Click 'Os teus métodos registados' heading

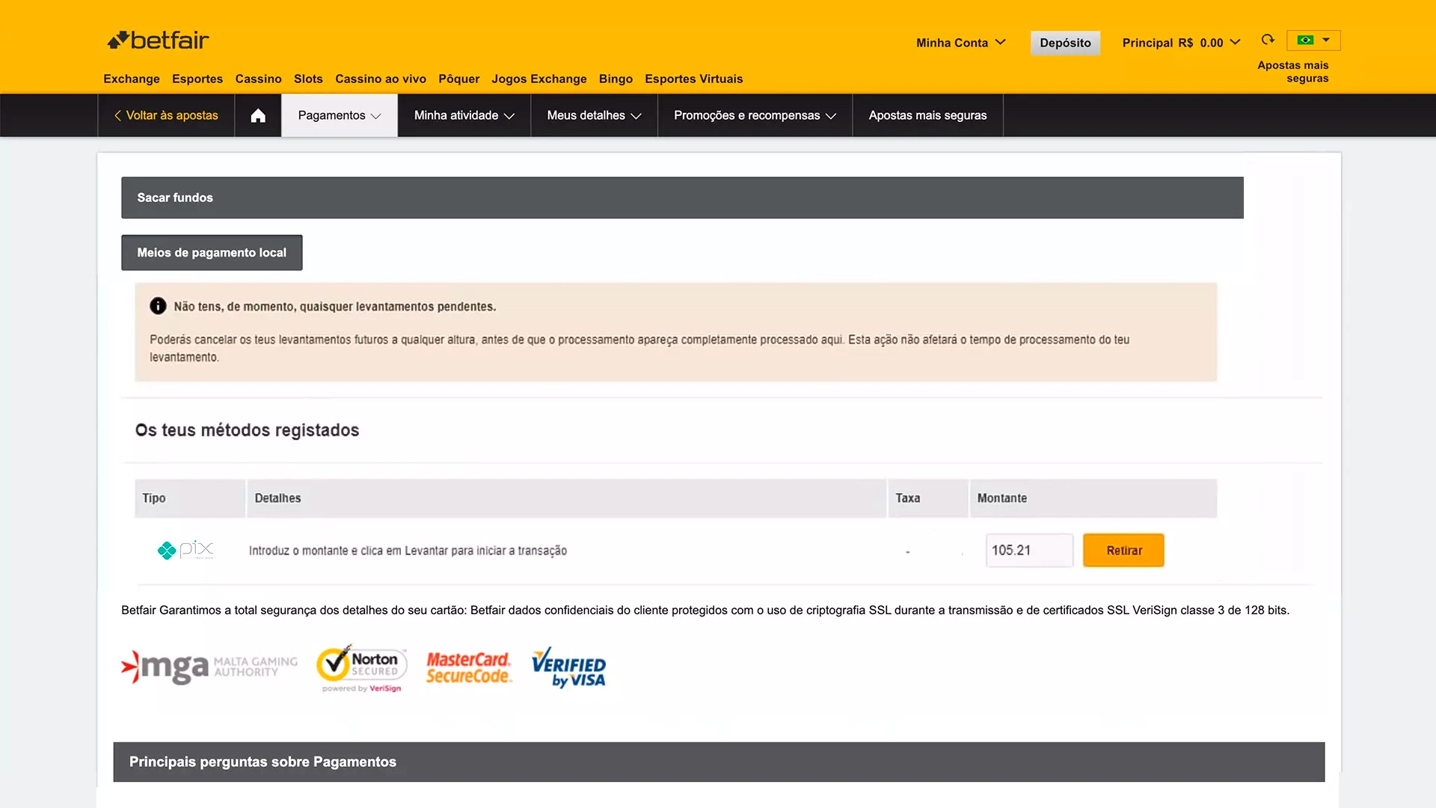247,430
